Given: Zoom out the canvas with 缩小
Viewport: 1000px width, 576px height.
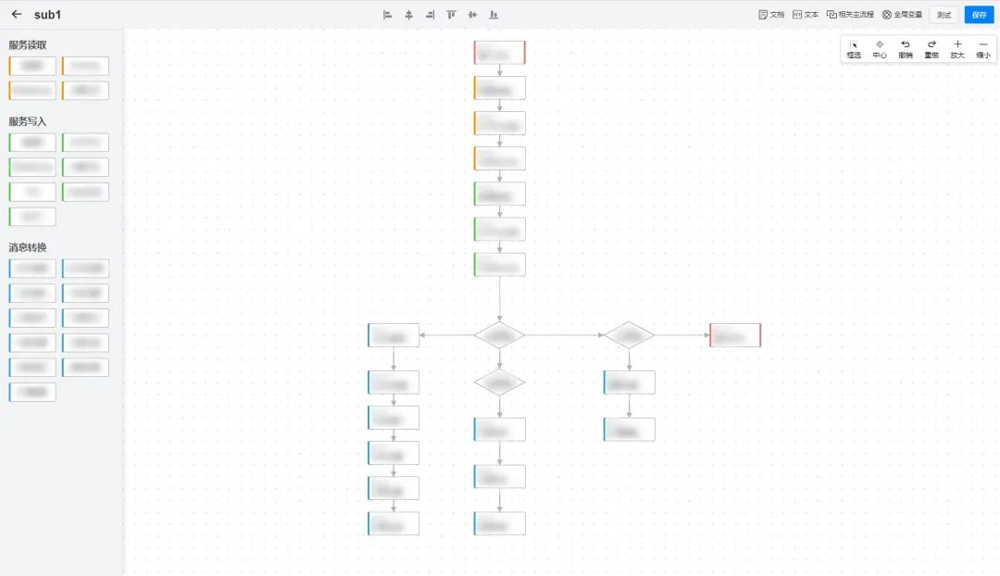Looking at the screenshot, I should (x=982, y=48).
